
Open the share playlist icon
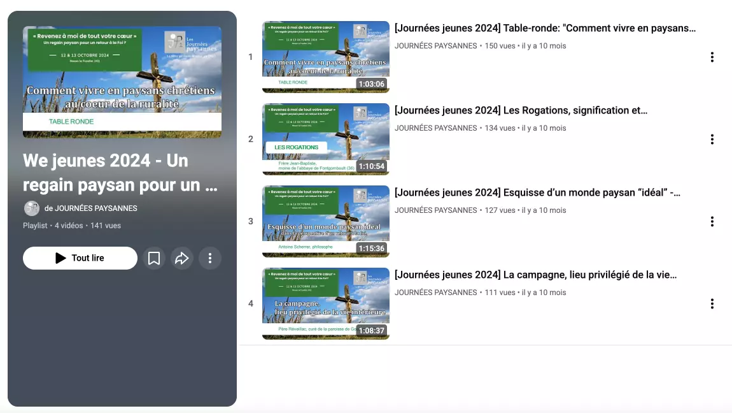(x=182, y=257)
